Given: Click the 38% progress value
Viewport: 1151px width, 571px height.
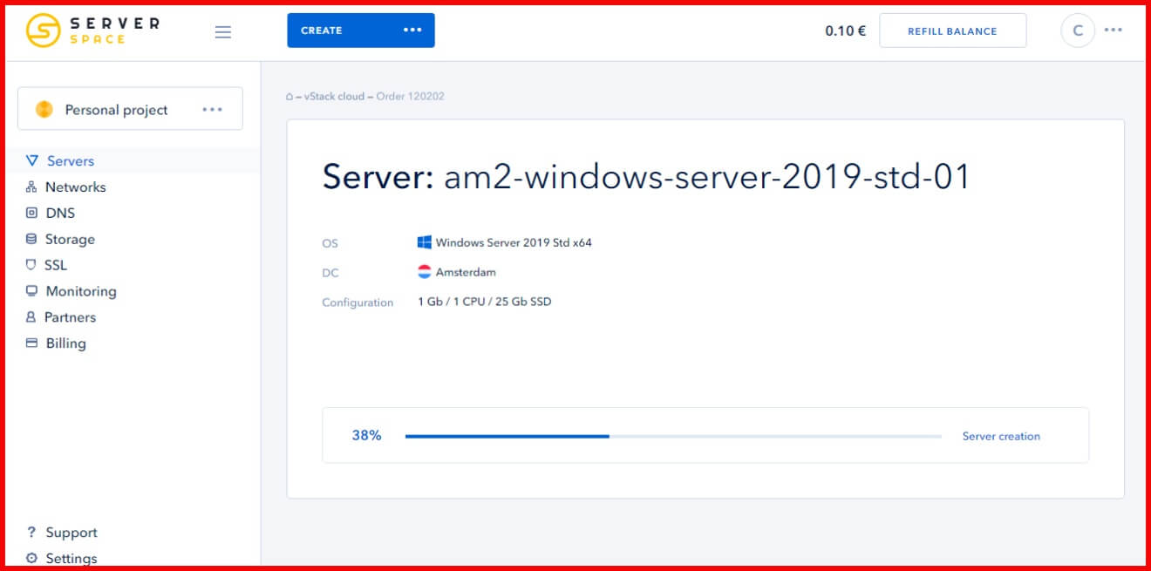Looking at the screenshot, I should click(366, 435).
